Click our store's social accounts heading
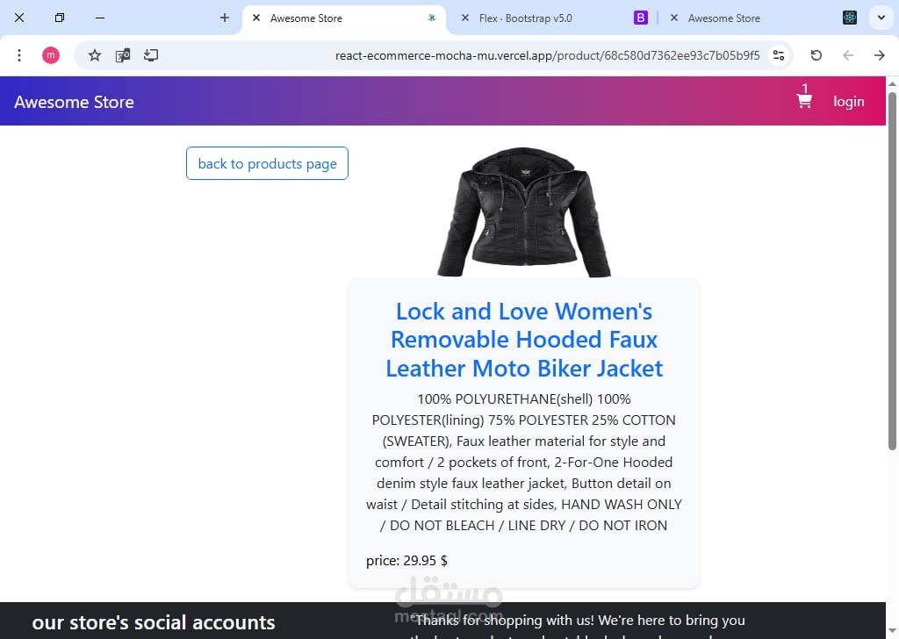 (154, 622)
